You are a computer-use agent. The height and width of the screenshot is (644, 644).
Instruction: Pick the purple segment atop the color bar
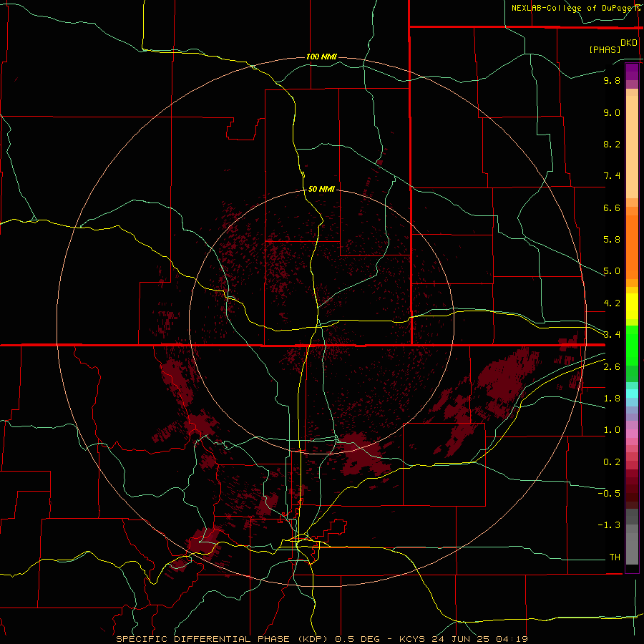tap(632, 72)
